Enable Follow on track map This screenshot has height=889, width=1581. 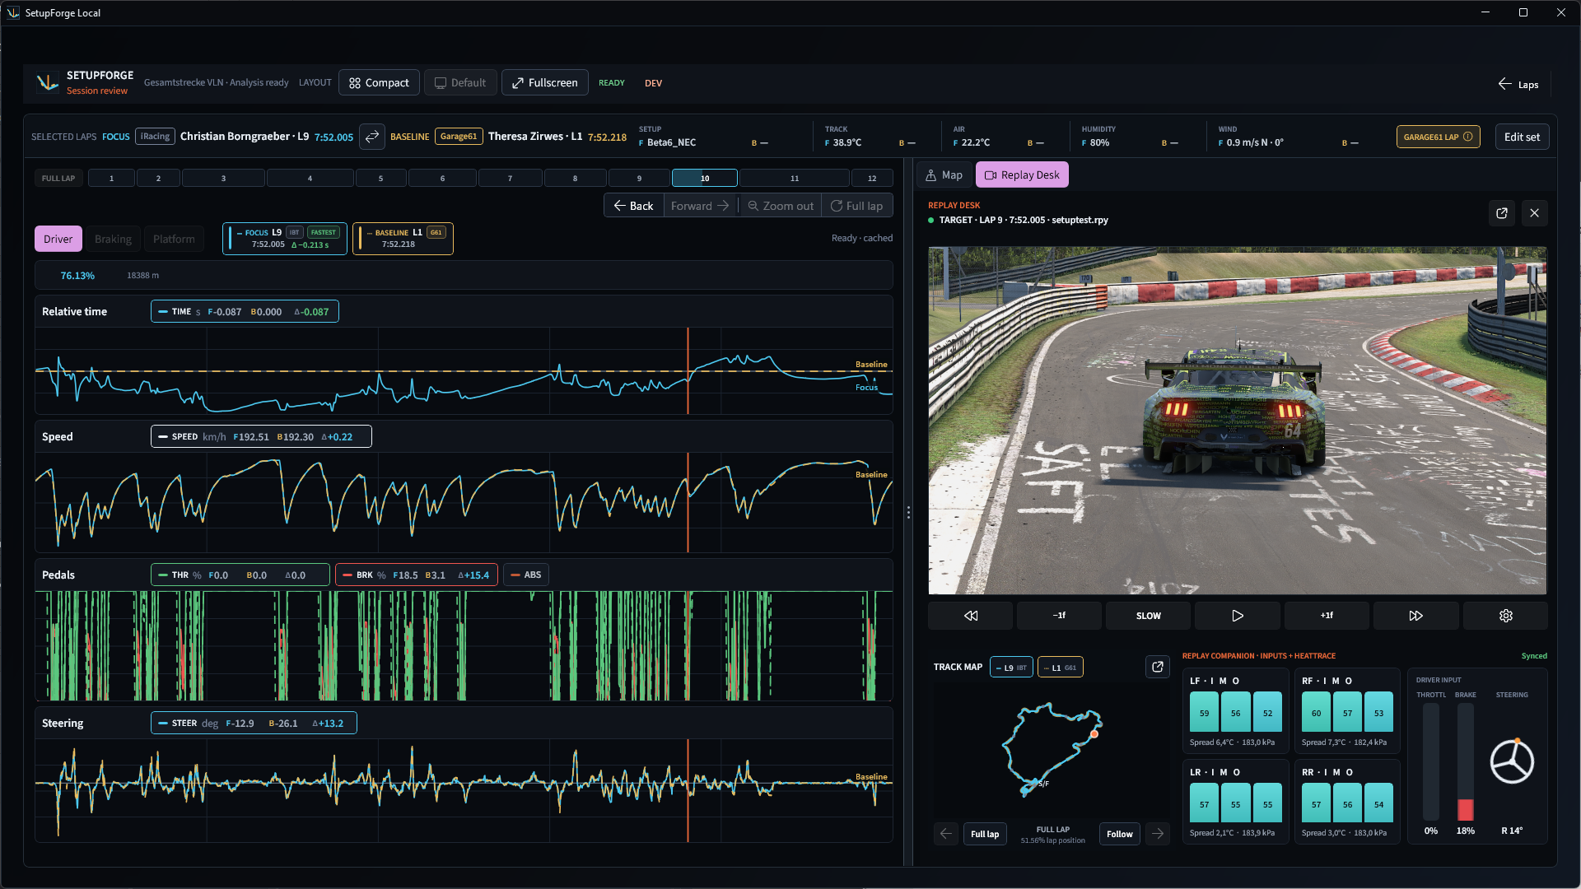point(1120,834)
